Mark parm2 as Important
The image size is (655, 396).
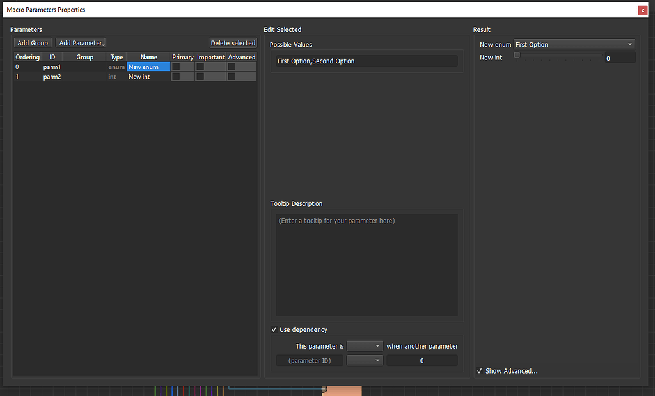tap(200, 76)
